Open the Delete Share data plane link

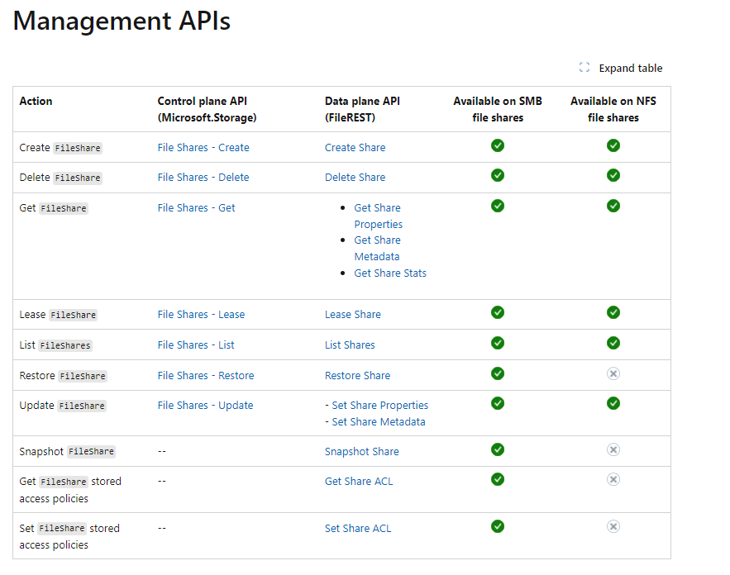click(355, 178)
